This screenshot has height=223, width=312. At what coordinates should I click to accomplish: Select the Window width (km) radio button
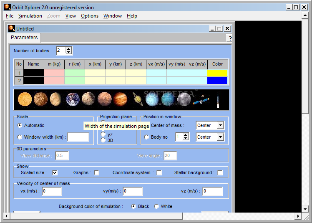click(20, 137)
